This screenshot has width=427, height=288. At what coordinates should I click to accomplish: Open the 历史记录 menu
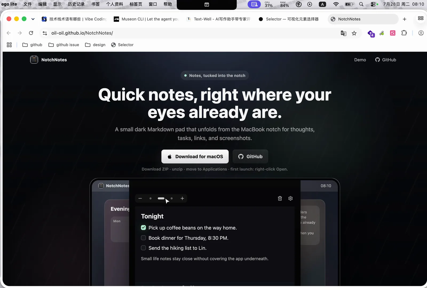[x=76, y=4]
